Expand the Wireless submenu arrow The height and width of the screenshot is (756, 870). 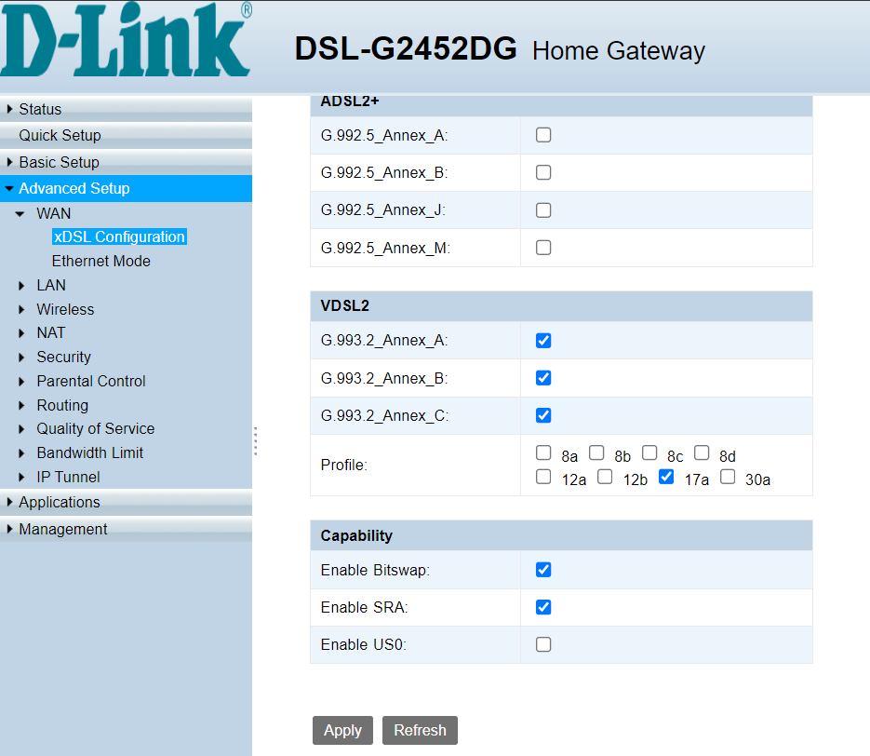(x=21, y=309)
